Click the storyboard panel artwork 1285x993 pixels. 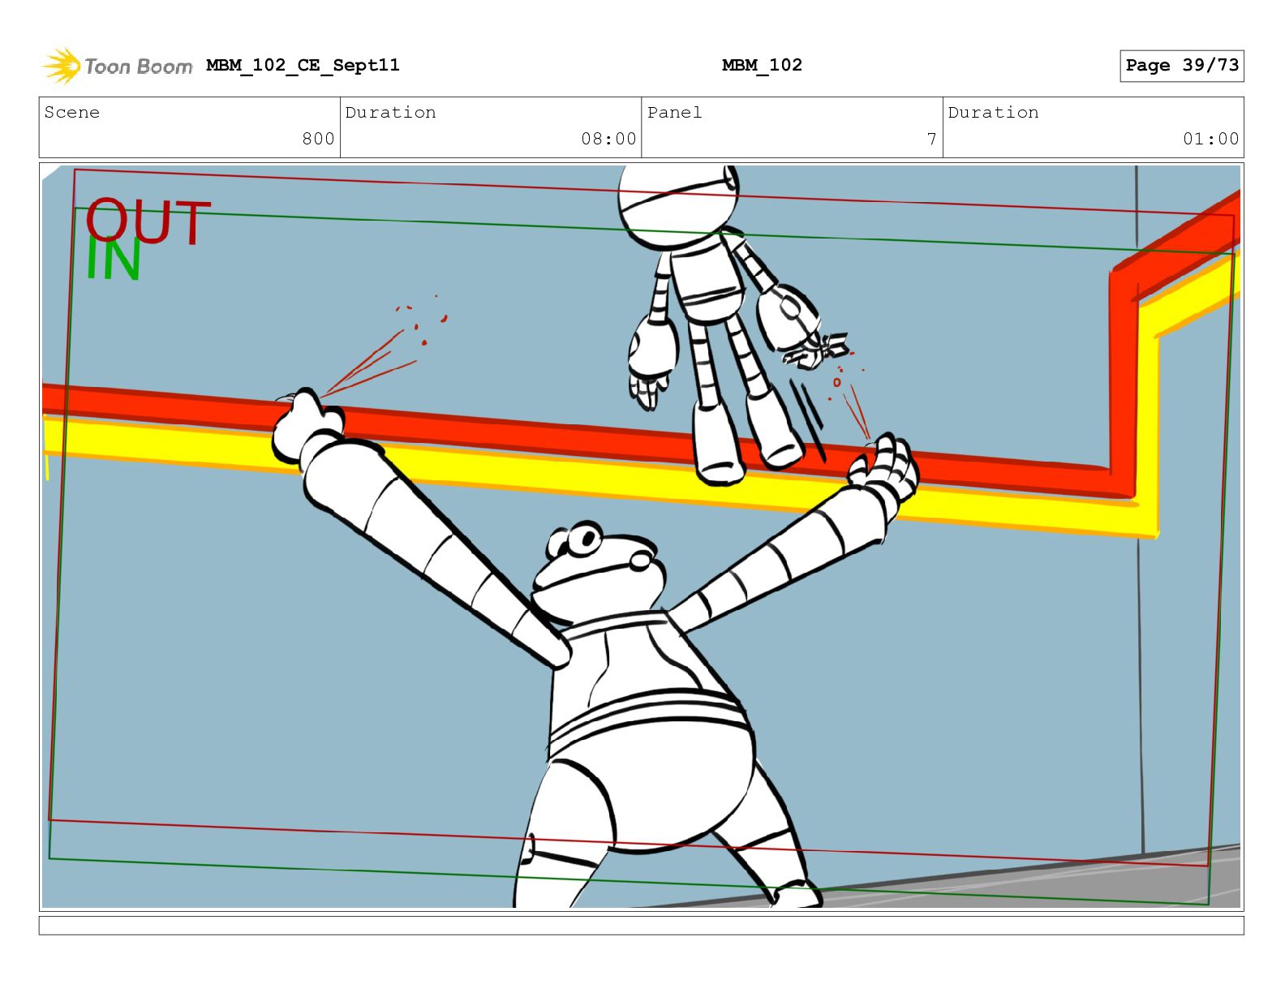pyautogui.click(x=641, y=536)
